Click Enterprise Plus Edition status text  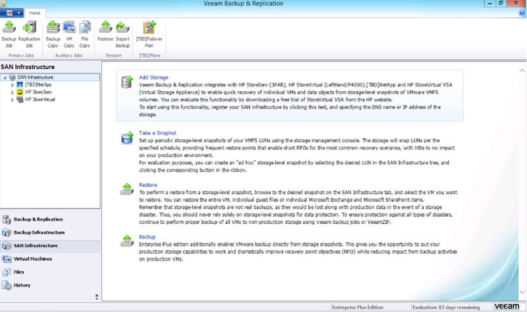click(x=358, y=308)
